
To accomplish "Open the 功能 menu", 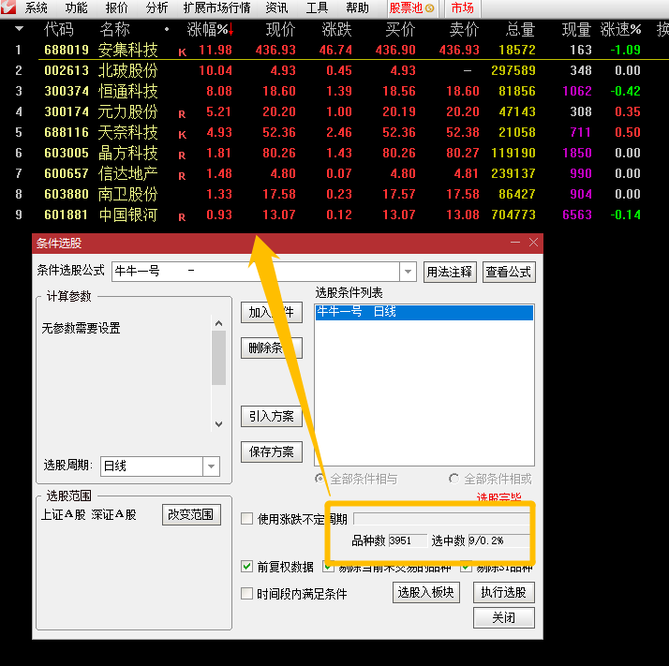I will pos(76,7).
